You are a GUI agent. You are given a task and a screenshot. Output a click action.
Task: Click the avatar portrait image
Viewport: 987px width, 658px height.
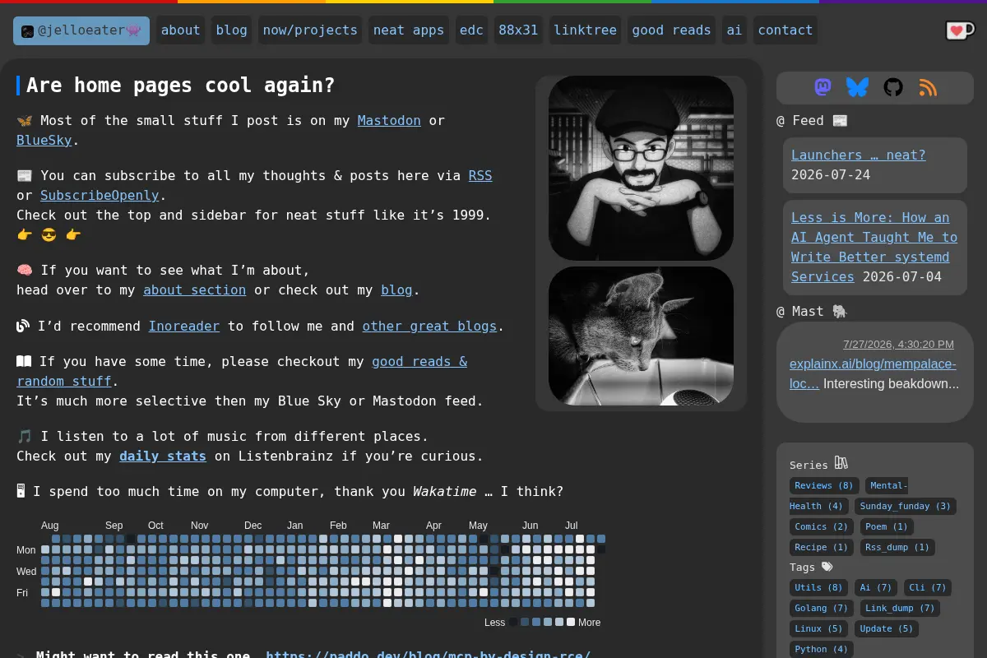(x=641, y=169)
